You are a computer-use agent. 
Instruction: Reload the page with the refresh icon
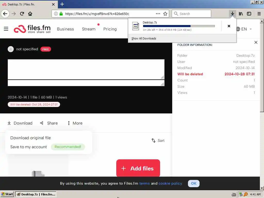tap(22, 14)
